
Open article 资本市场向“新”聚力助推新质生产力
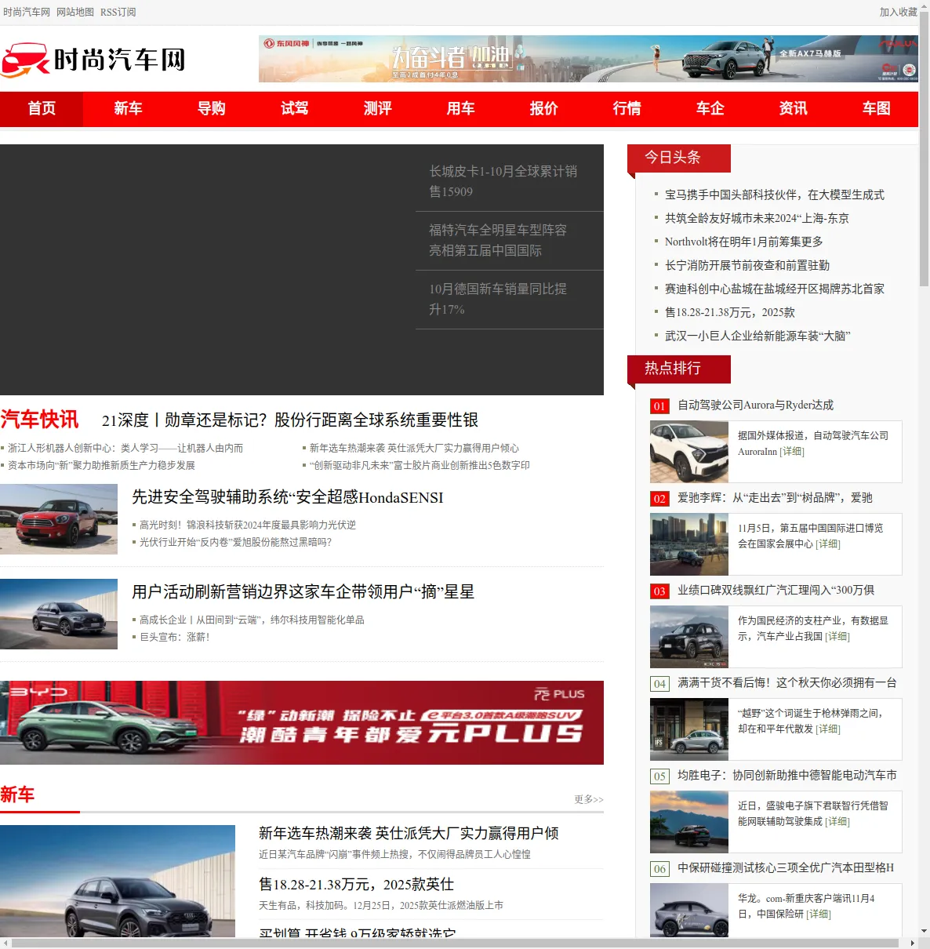[101, 466]
